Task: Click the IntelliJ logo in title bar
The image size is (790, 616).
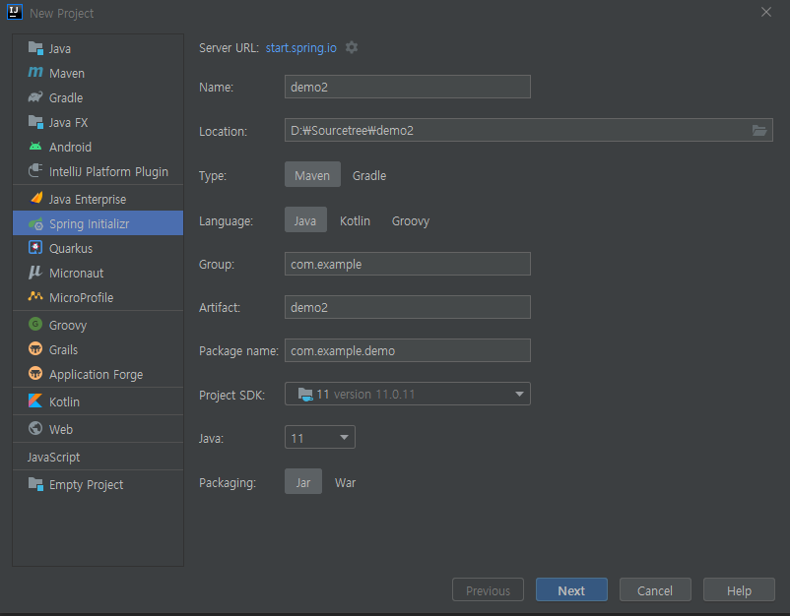Action: pyautogui.click(x=15, y=12)
